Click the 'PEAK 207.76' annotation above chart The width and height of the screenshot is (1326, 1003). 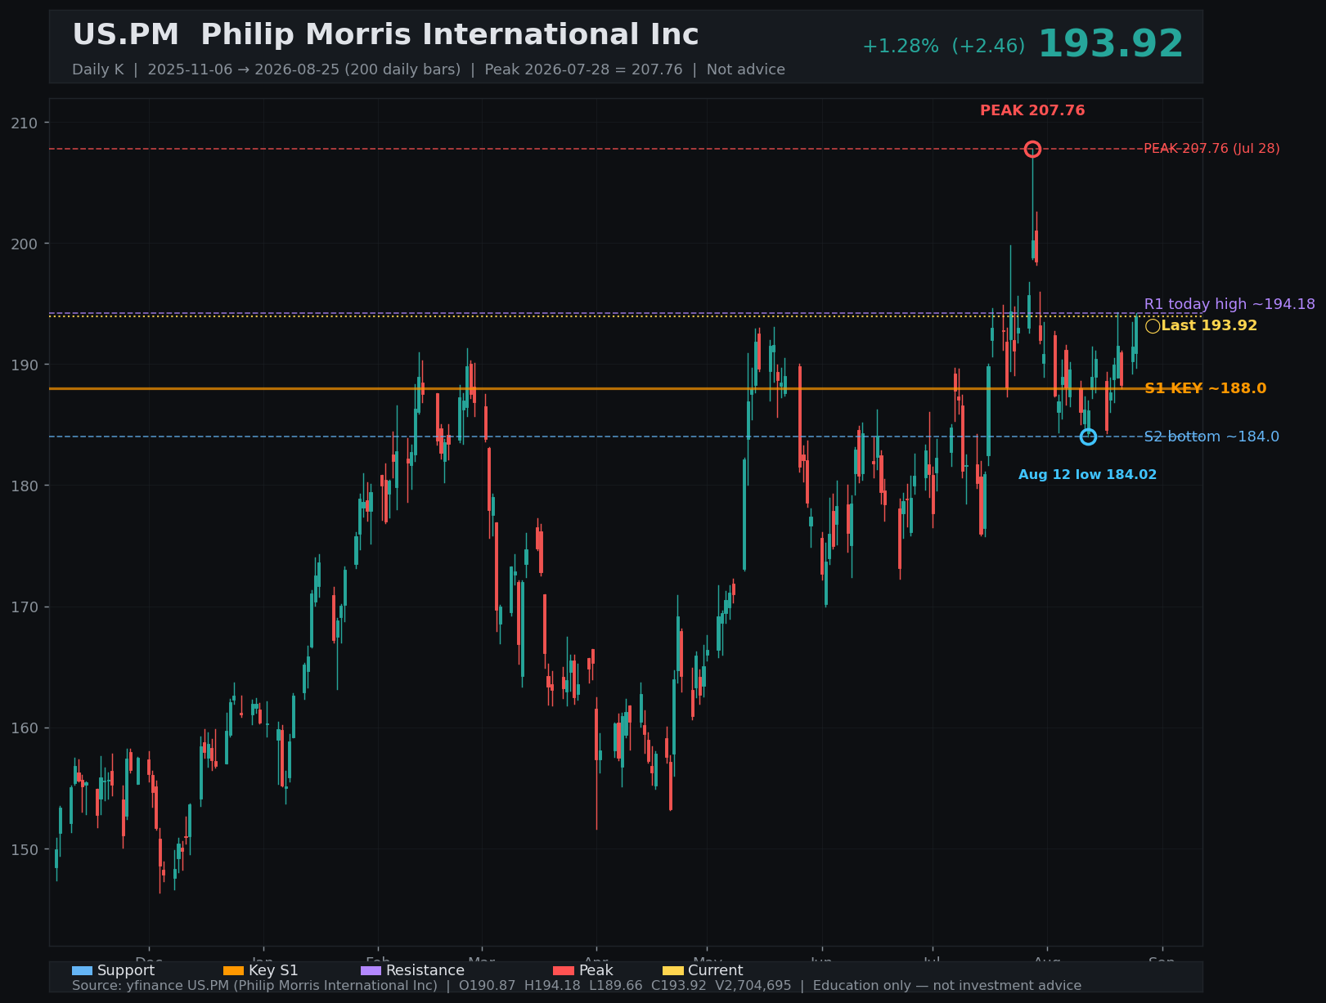click(x=1032, y=110)
